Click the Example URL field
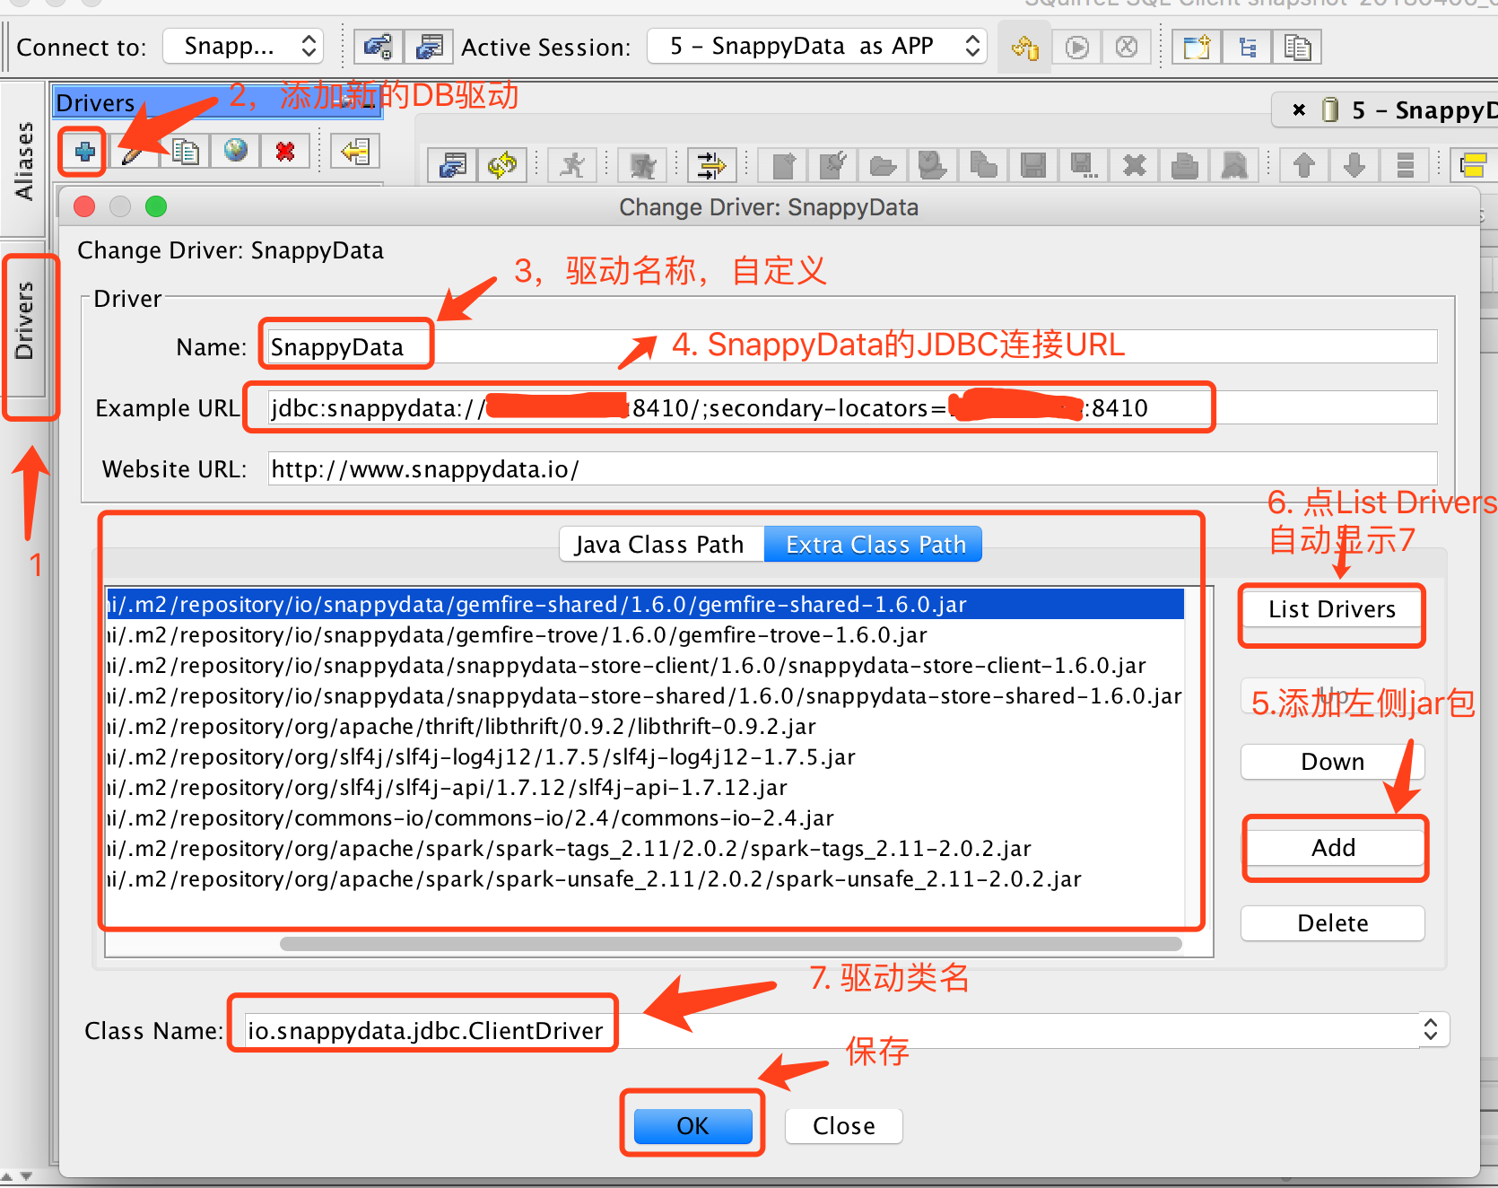This screenshot has height=1188, width=1498. pos(852,408)
